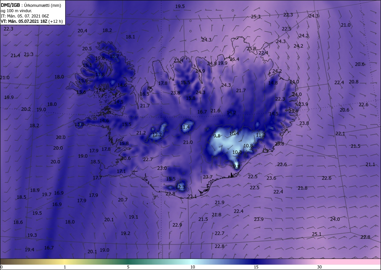Click the 18.9 value in the southwest ocean

pos(35,190)
